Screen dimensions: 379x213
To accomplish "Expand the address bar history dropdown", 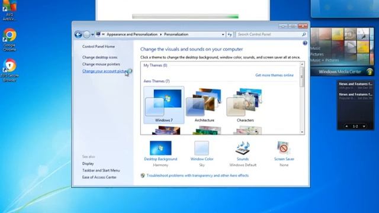I will tap(223, 34).
